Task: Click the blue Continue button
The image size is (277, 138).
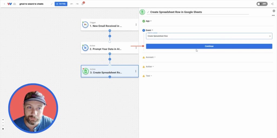Action: pos(209,46)
